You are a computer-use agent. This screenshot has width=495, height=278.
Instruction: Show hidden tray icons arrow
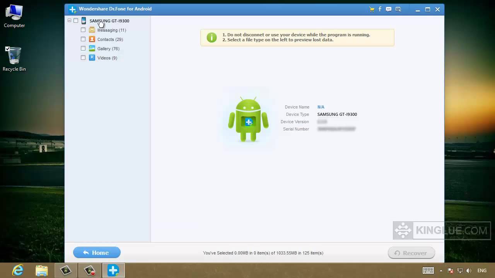442,271
